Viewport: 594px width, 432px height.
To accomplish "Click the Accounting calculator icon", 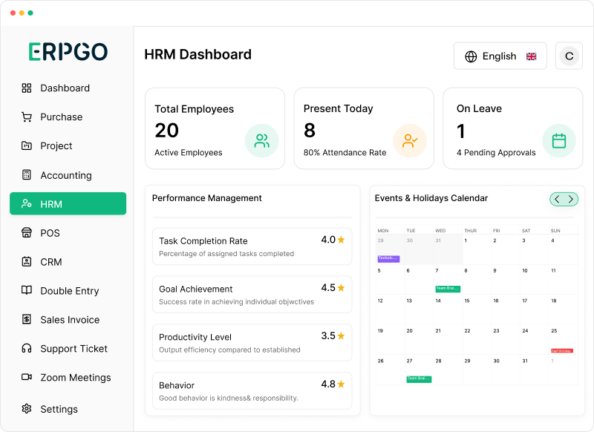I will pyautogui.click(x=27, y=174).
